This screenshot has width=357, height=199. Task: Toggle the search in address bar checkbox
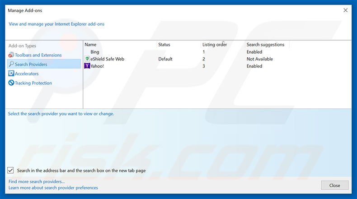10,170
